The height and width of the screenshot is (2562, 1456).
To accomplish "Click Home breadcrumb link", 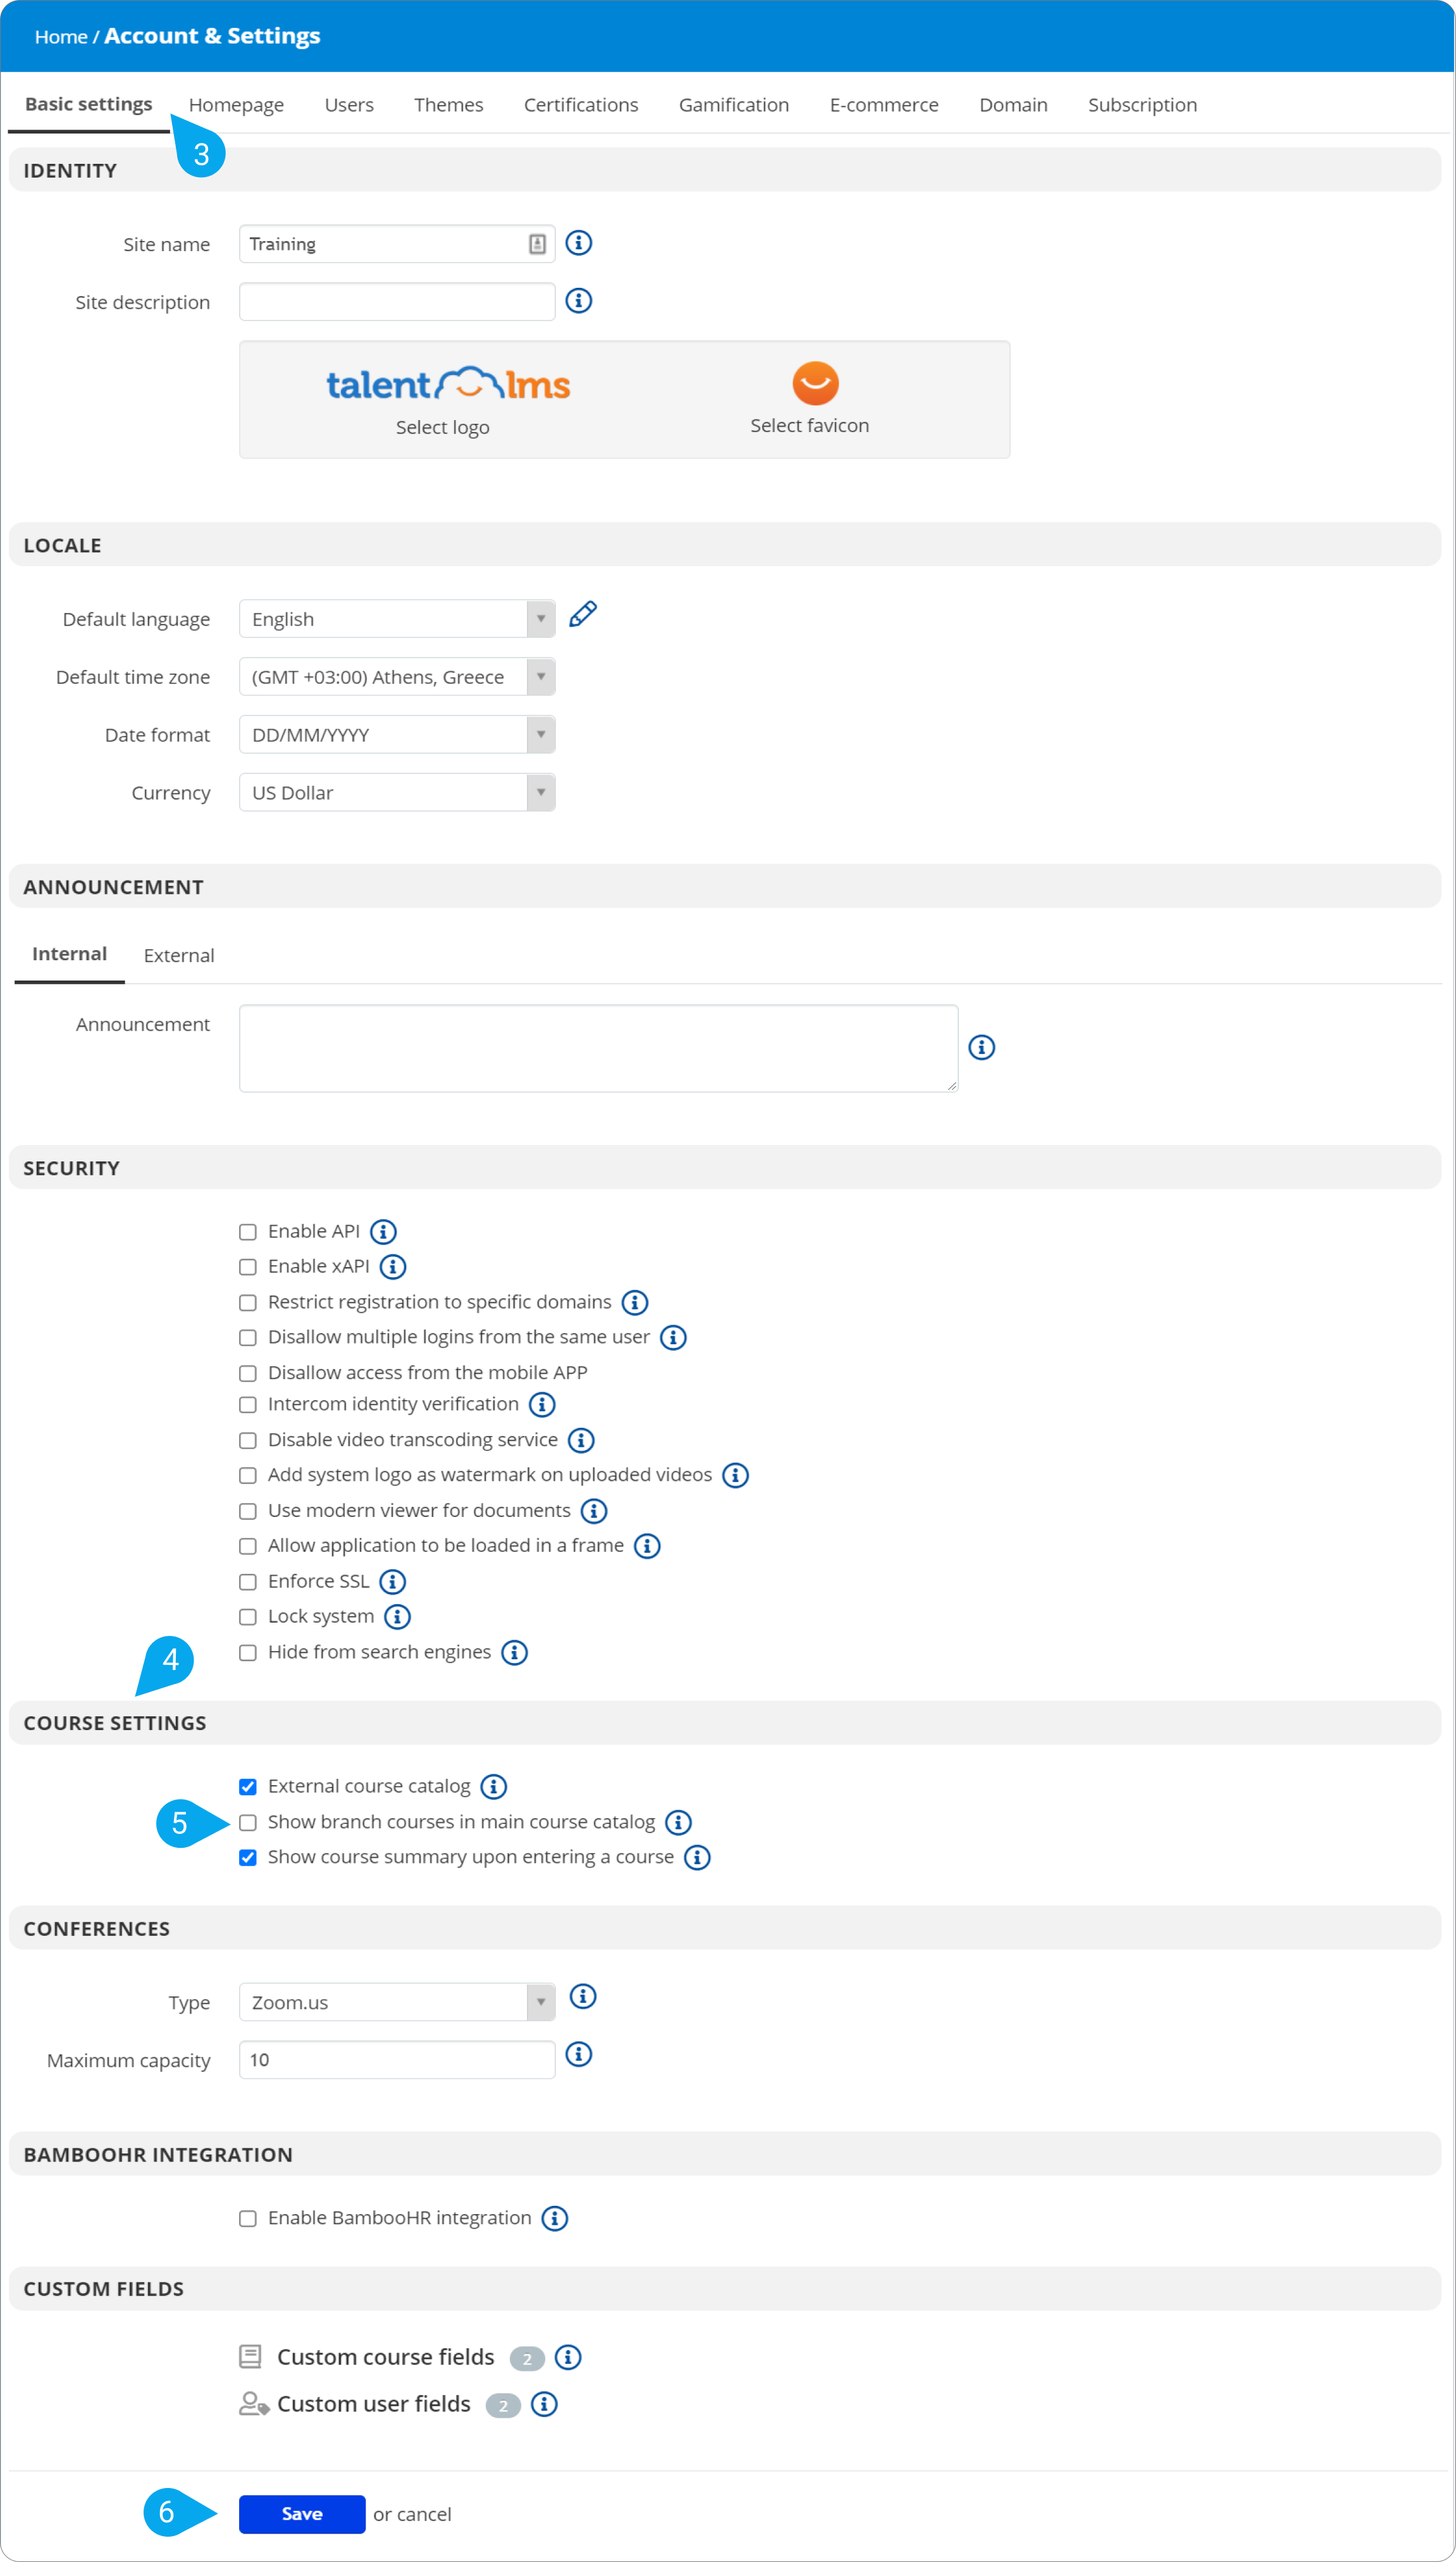I will point(61,37).
